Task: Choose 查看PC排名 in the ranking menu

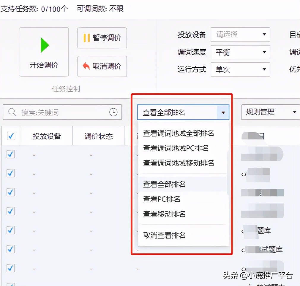Action: click(x=161, y=199)
